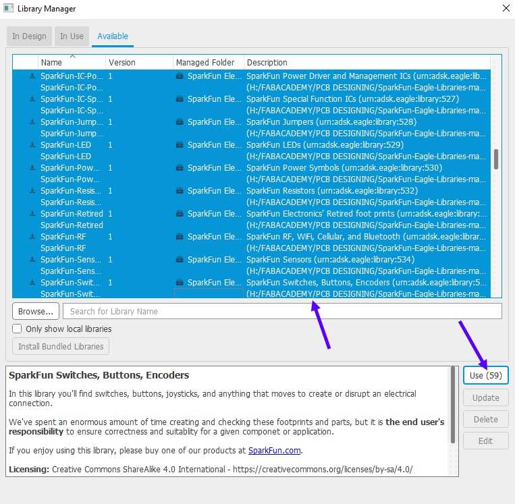Click managed folder icon in SparkFun Jumpers row
Screen dimensions: 515x504
coord(180,122)
